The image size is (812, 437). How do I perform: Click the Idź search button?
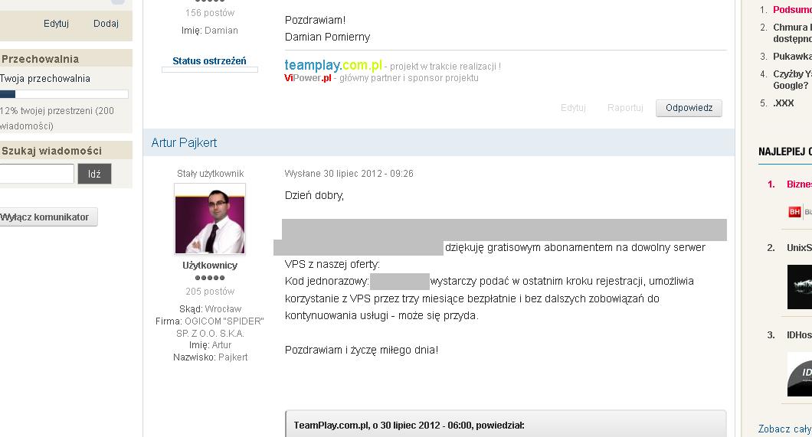[x=94, y=174]
